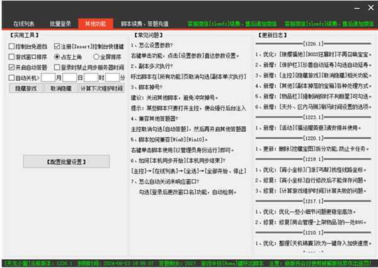378x268 pixels.
Task: Open 【配置批量设置】 button
Action: click(x=66, y=161)
